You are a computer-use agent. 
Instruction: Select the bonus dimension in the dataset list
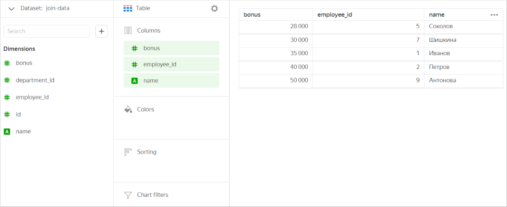coord(24,63)
